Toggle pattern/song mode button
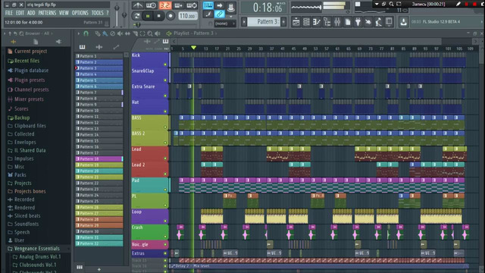Screen dimensions: 485x273 [x=136, y=16]
